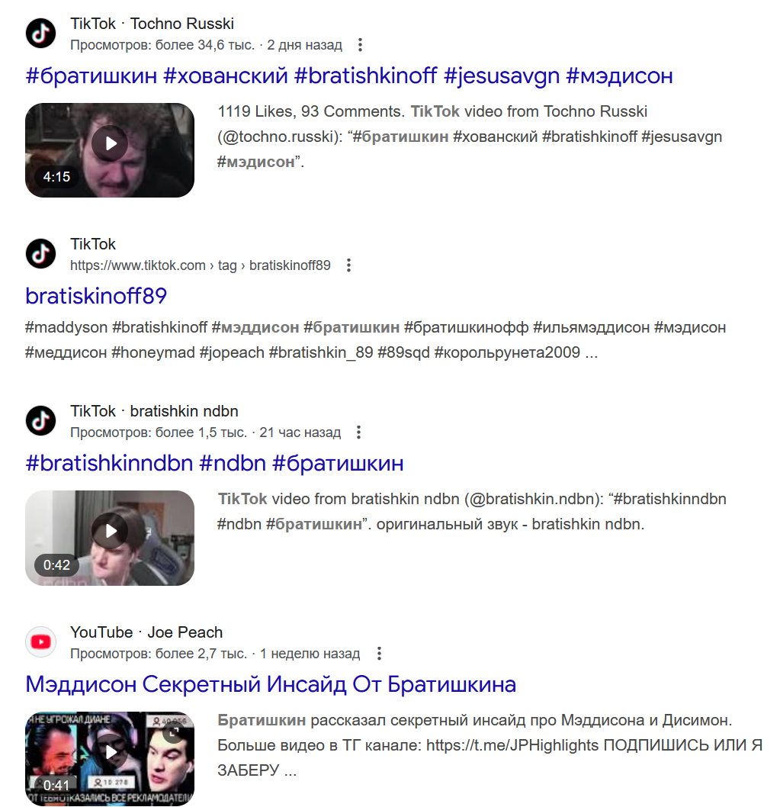Click the TikTok · Tochno Russki source name
780x807 pixels.
152,24
